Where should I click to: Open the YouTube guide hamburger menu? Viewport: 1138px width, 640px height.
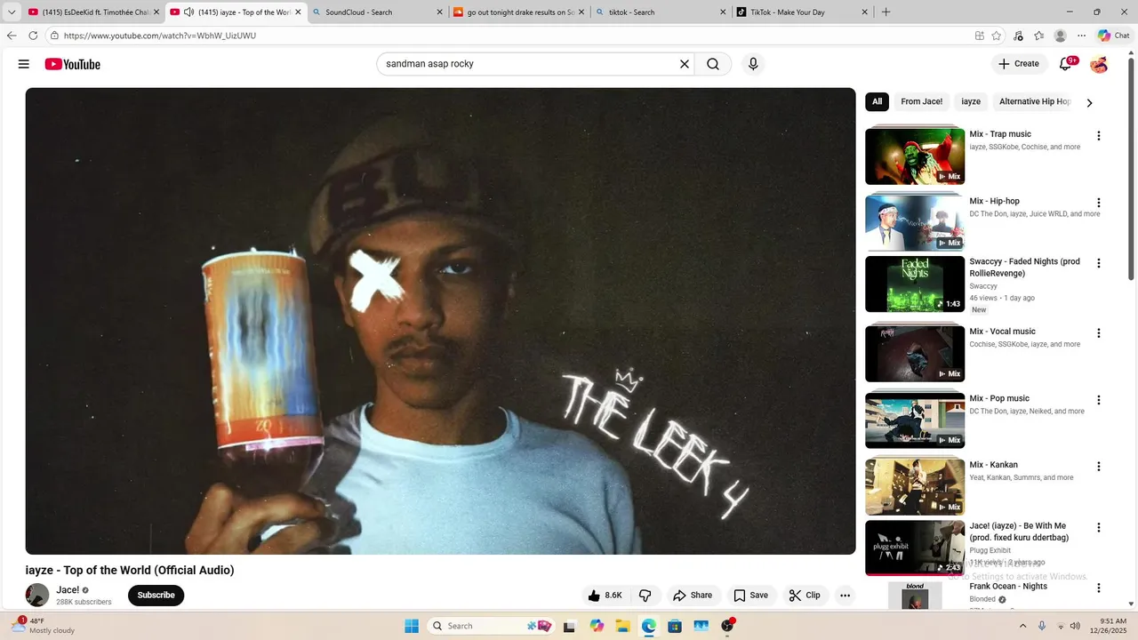pos(24,64)
